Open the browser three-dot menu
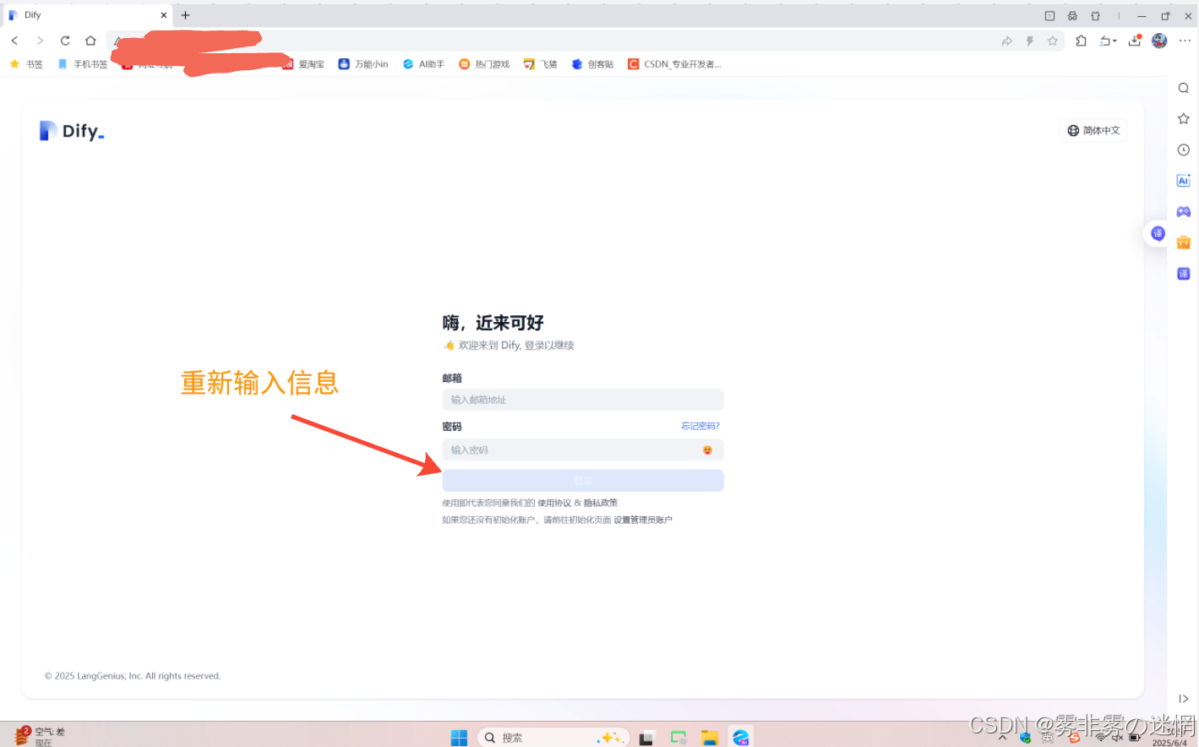 pyautogui.click(x=1185, y=41)
